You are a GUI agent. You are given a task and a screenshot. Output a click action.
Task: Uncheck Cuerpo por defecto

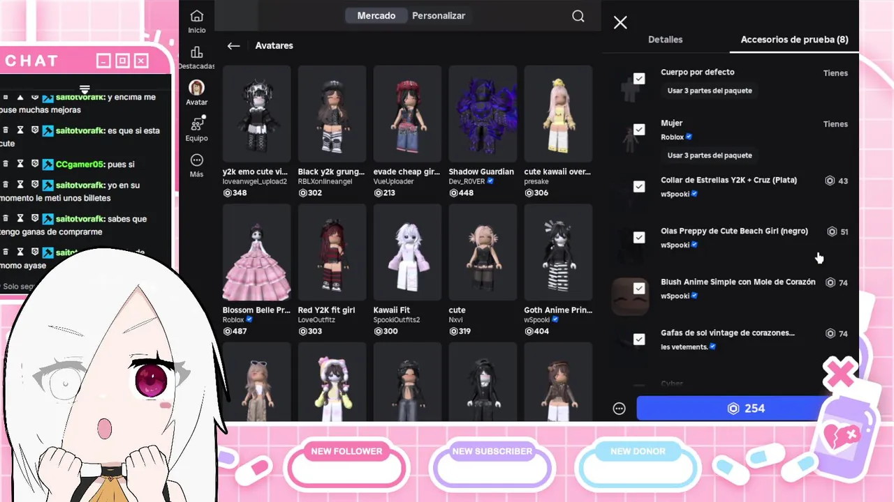pos(639,79)
